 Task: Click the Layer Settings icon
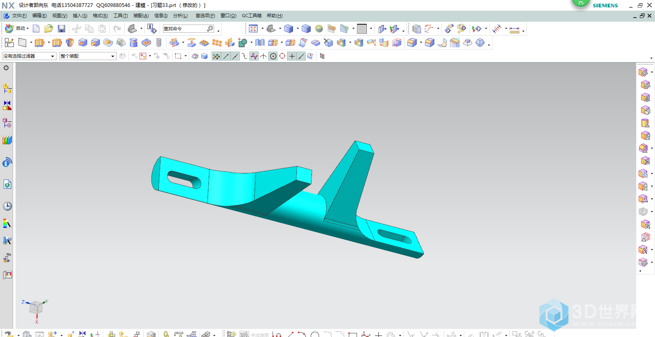pyautogui.click(x=416, y=29)
